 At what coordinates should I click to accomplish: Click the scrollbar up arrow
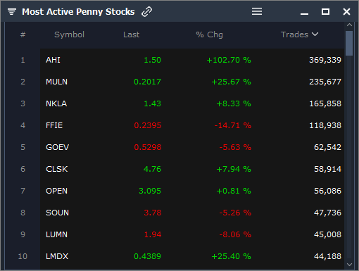(x=349, y=25)
